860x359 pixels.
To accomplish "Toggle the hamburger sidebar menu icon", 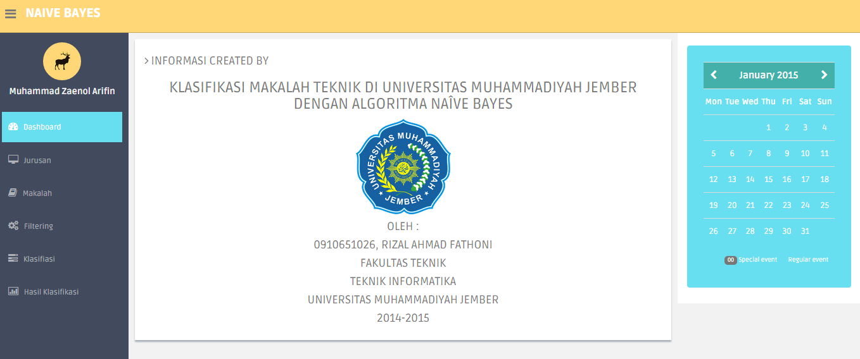I will [x=11, y=13].
